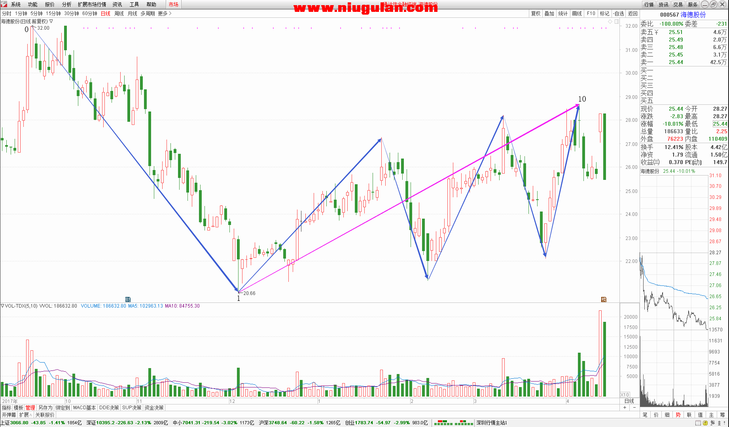Click the 画线 drawing tool button
This screenshot has height=427, width=729.
[x=577, y=13]
